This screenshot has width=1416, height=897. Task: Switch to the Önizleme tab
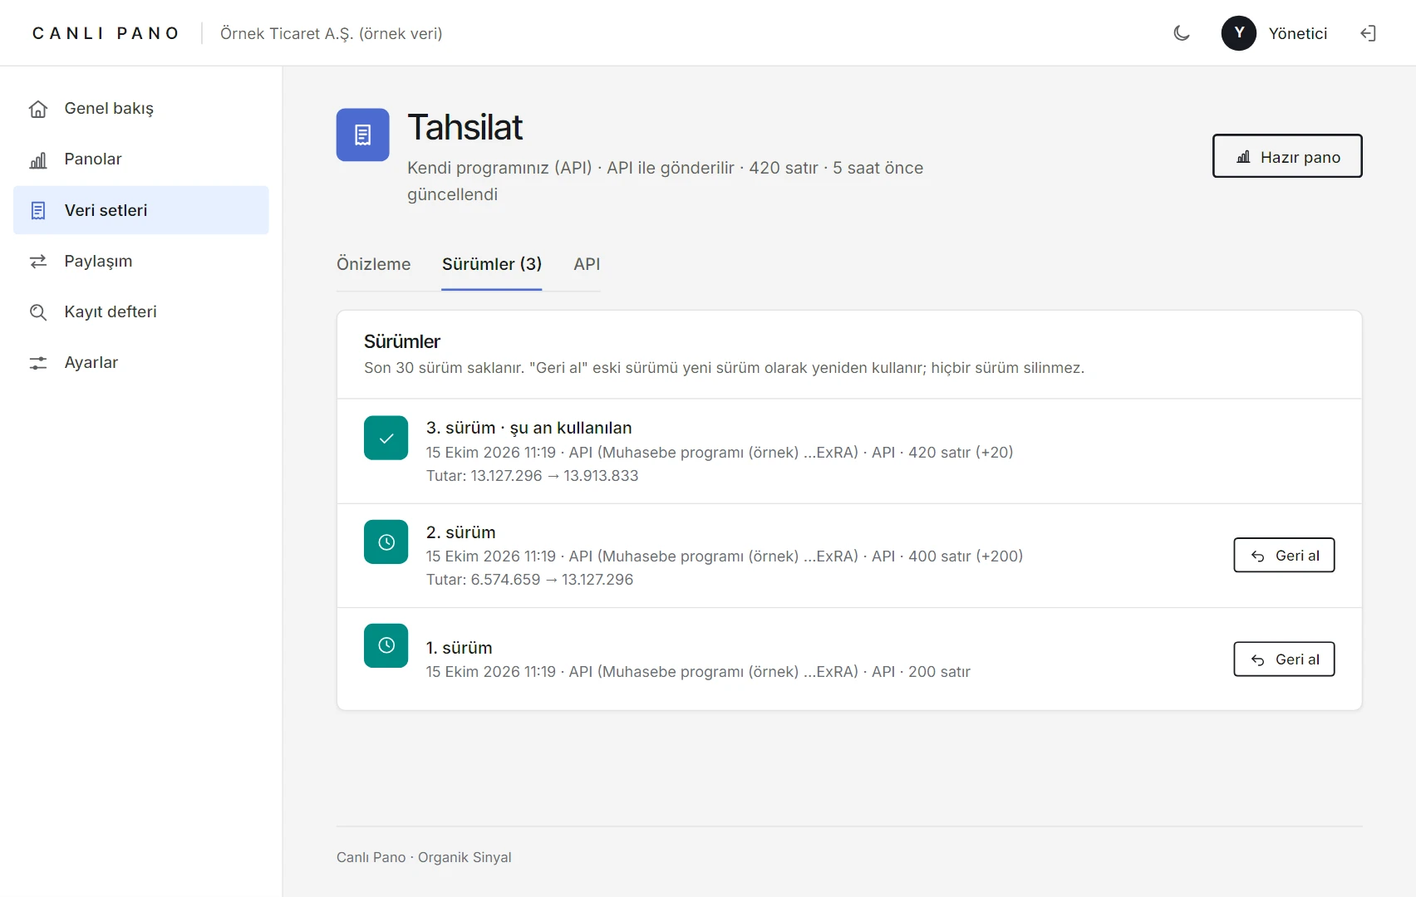(x=373, y=264)
